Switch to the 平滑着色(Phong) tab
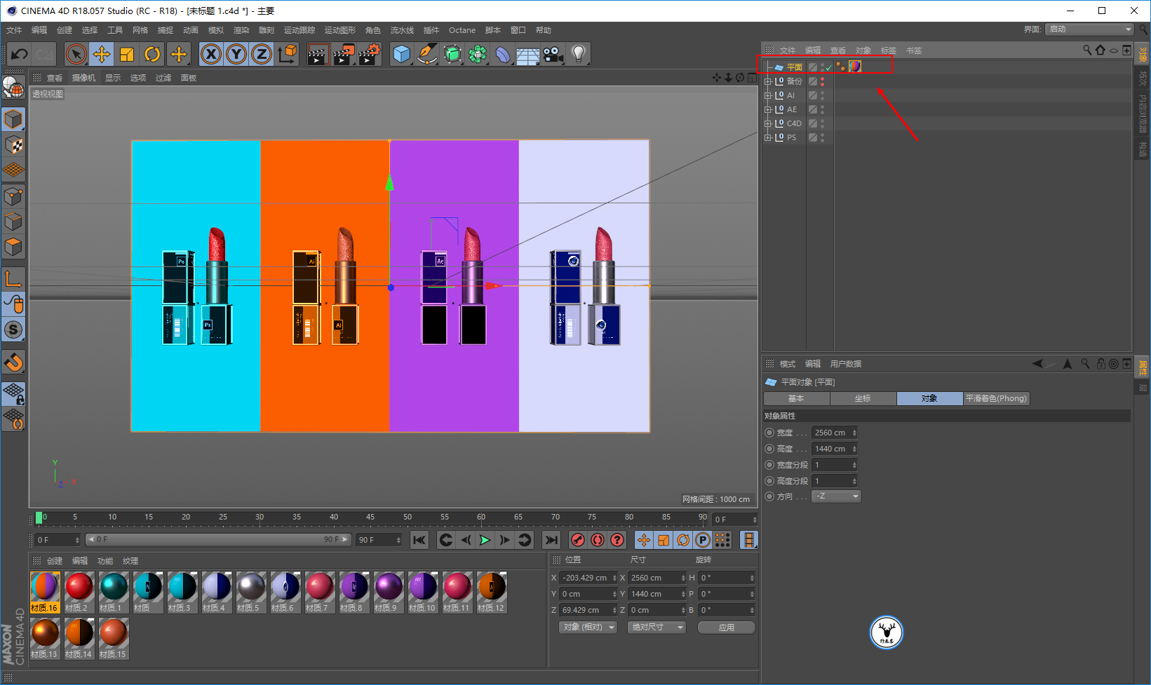The image size is (1151, 685). 996,398
